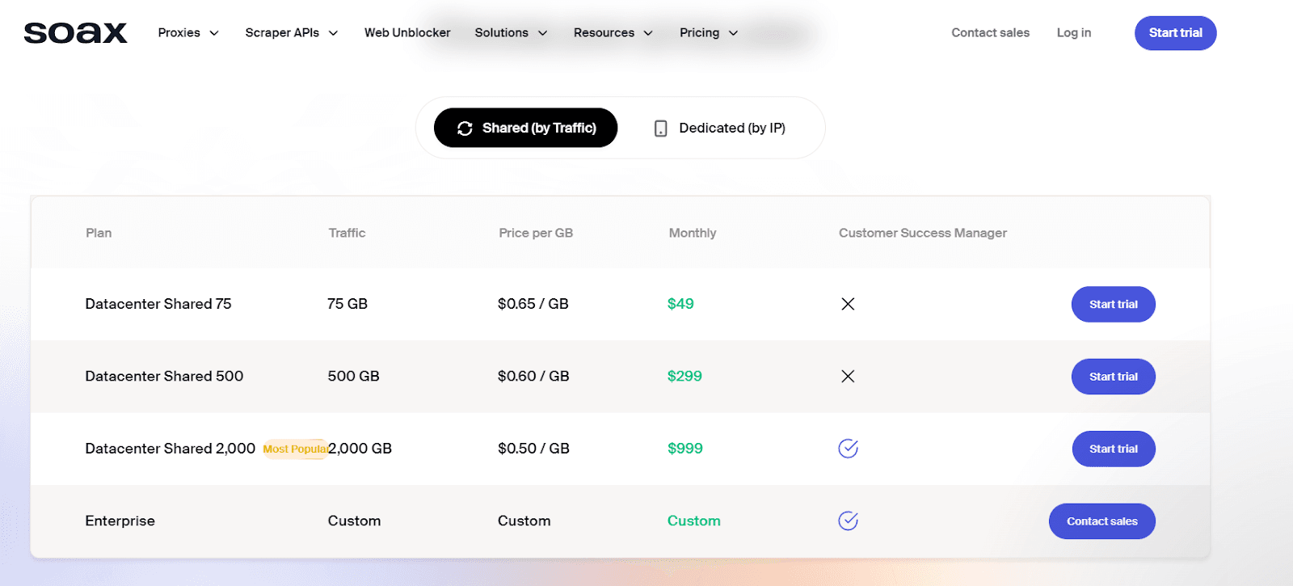Click the $0.50 / GB price cell
Viewport: 1293px width, 586px height.
click(x=533, y=449)
